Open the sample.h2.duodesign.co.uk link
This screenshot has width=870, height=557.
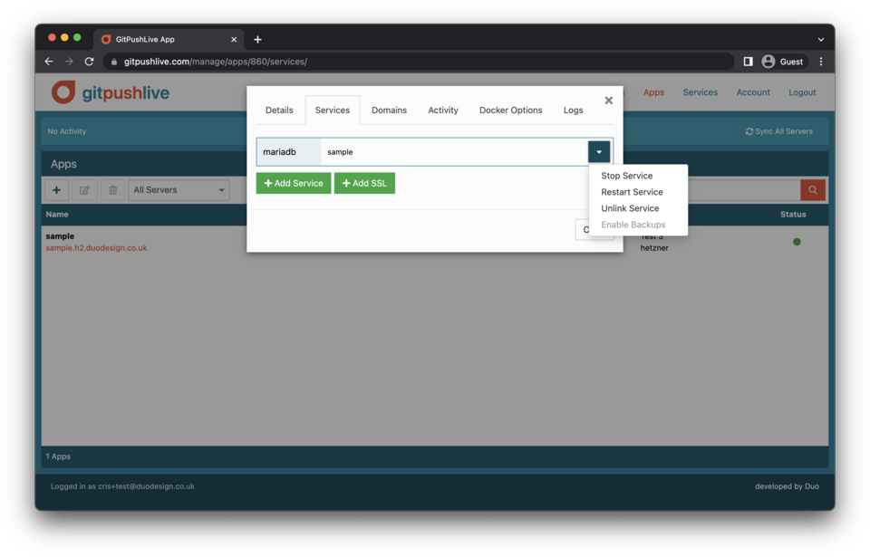pyautogui.click(x=96, y=248)
